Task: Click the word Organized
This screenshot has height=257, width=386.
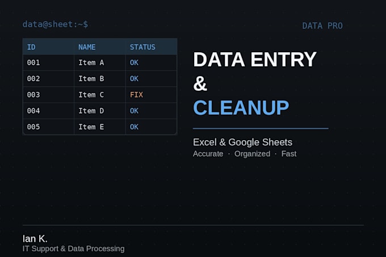Action: coord(253,154)
